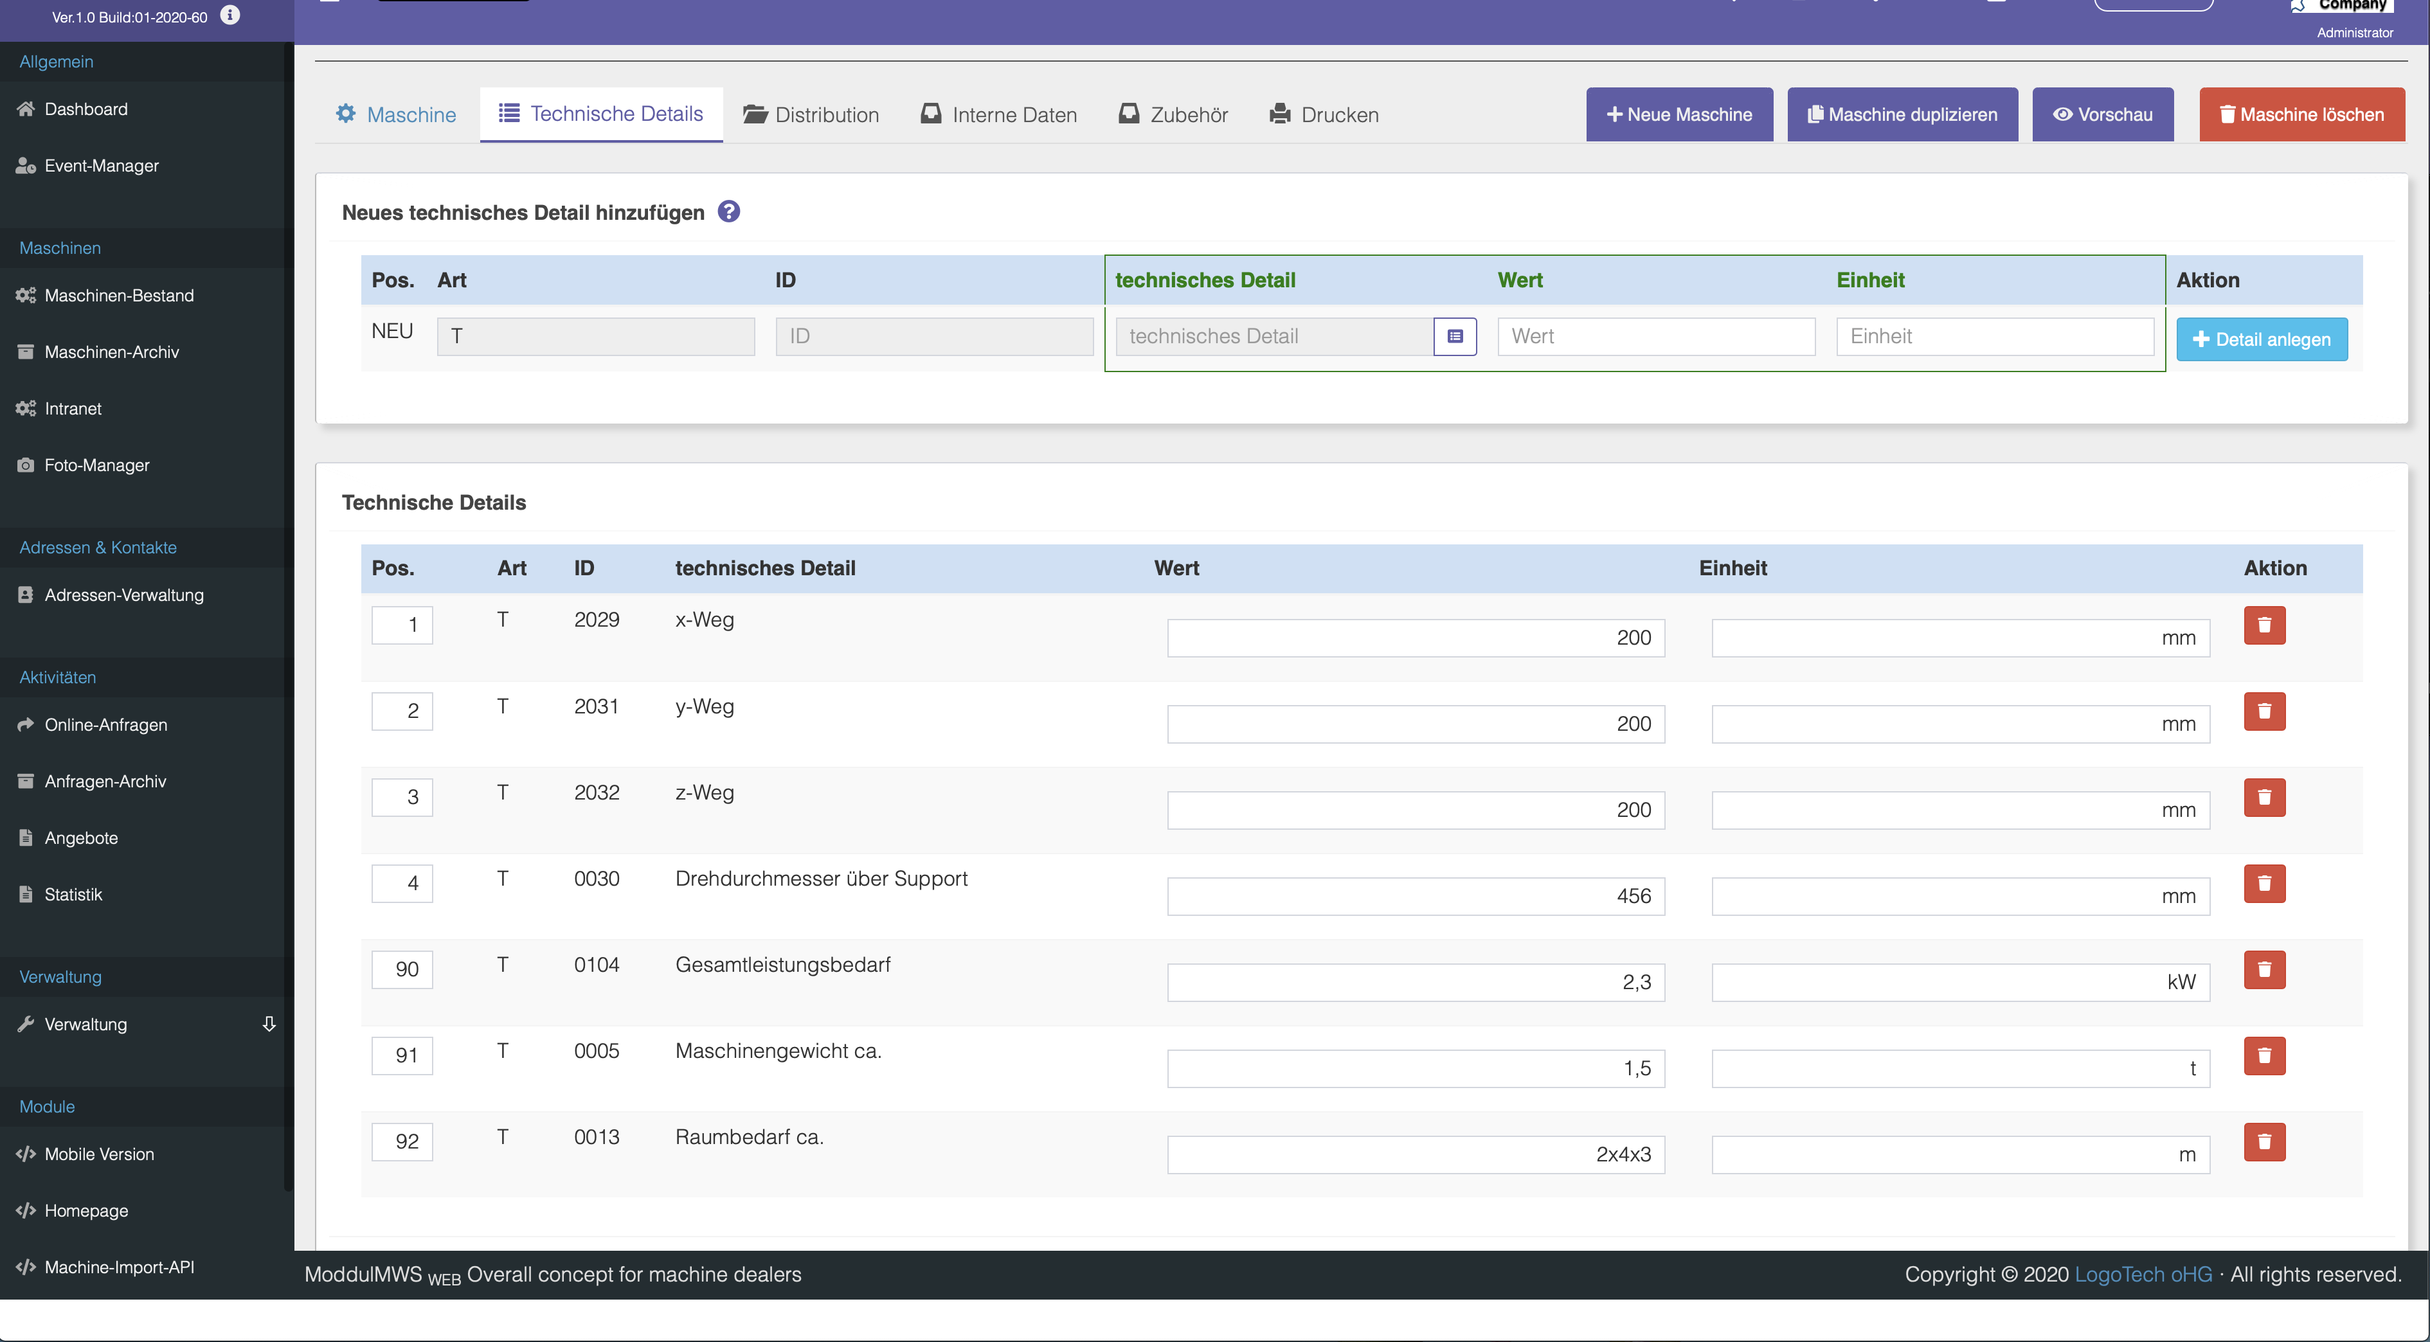This screenshot has width=2430, height=1342.
Task: Open help for adding technical detail
Action: (x=728, y=211)
